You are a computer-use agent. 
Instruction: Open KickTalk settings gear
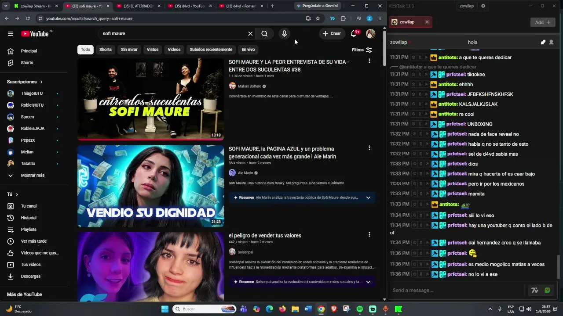pos(483,6)
